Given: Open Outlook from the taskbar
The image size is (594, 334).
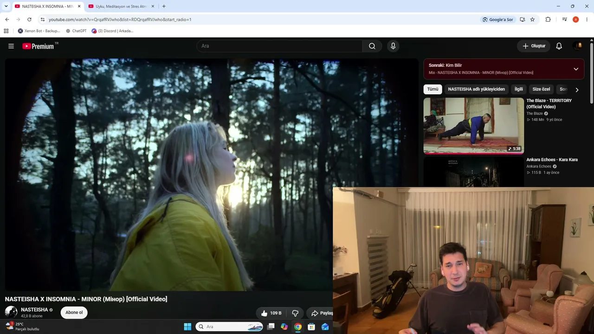Looking at the screenshot, I should click(x=325, y=327).
